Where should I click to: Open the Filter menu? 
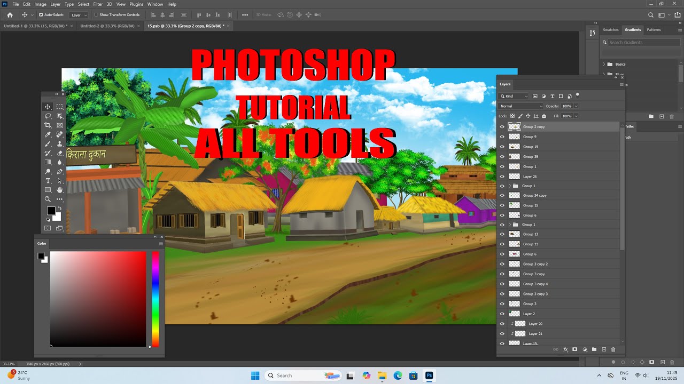98,4
